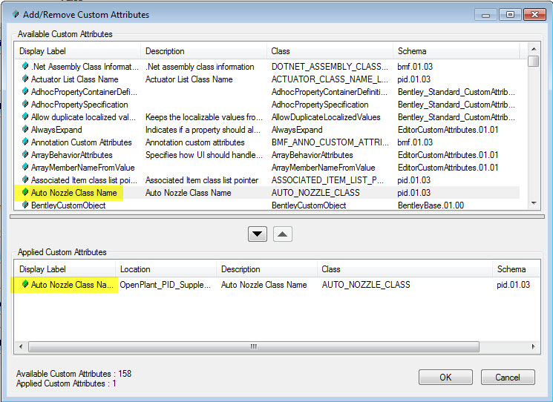Click the icon beside .Net Assembly Class Information row
The width and height of the screenshot is (553, 402).
25,66
